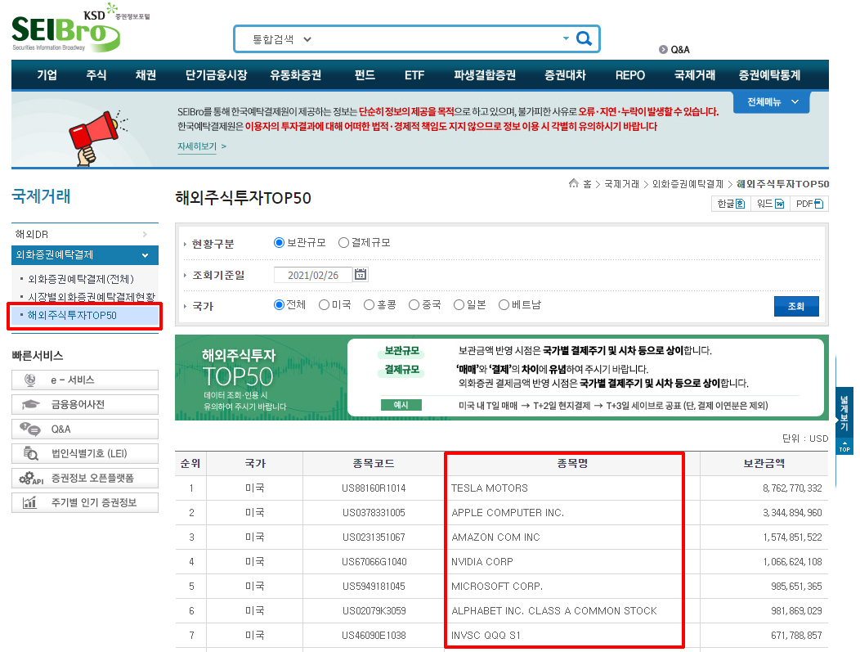Click Q&A link near search bar

[x=674, y=49]
